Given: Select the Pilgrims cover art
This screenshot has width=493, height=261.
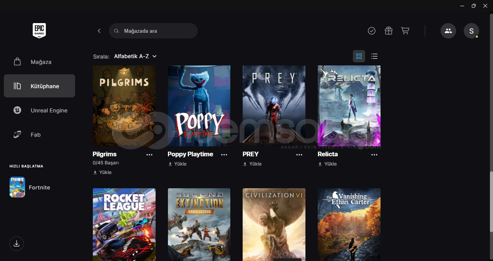Looking at the screenshot, I should point(124,106).
